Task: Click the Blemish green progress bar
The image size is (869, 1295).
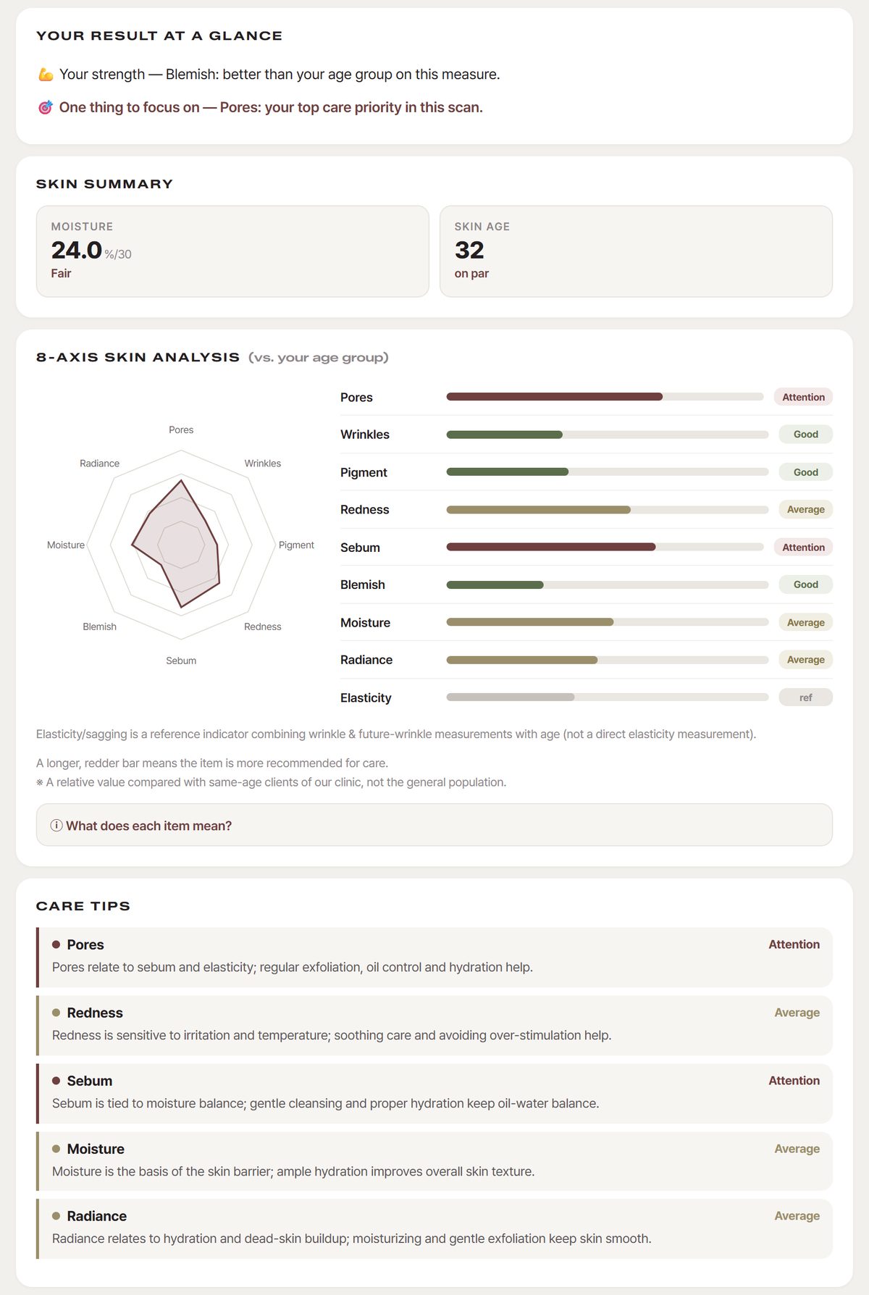Action: coord(495,584)
